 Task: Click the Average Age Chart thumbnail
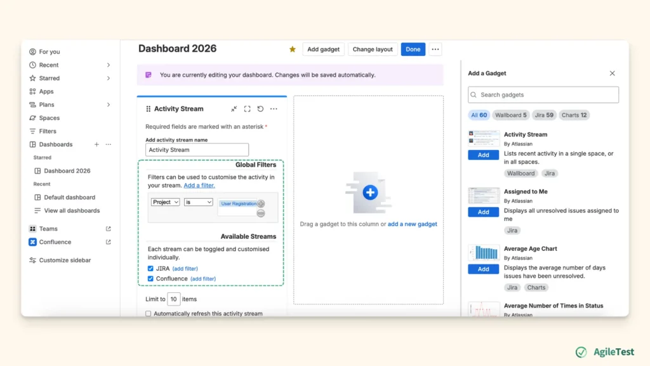[484, 253]
